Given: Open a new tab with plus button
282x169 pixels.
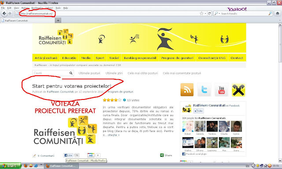Looking at the screenshot, I should click(58, 21).
